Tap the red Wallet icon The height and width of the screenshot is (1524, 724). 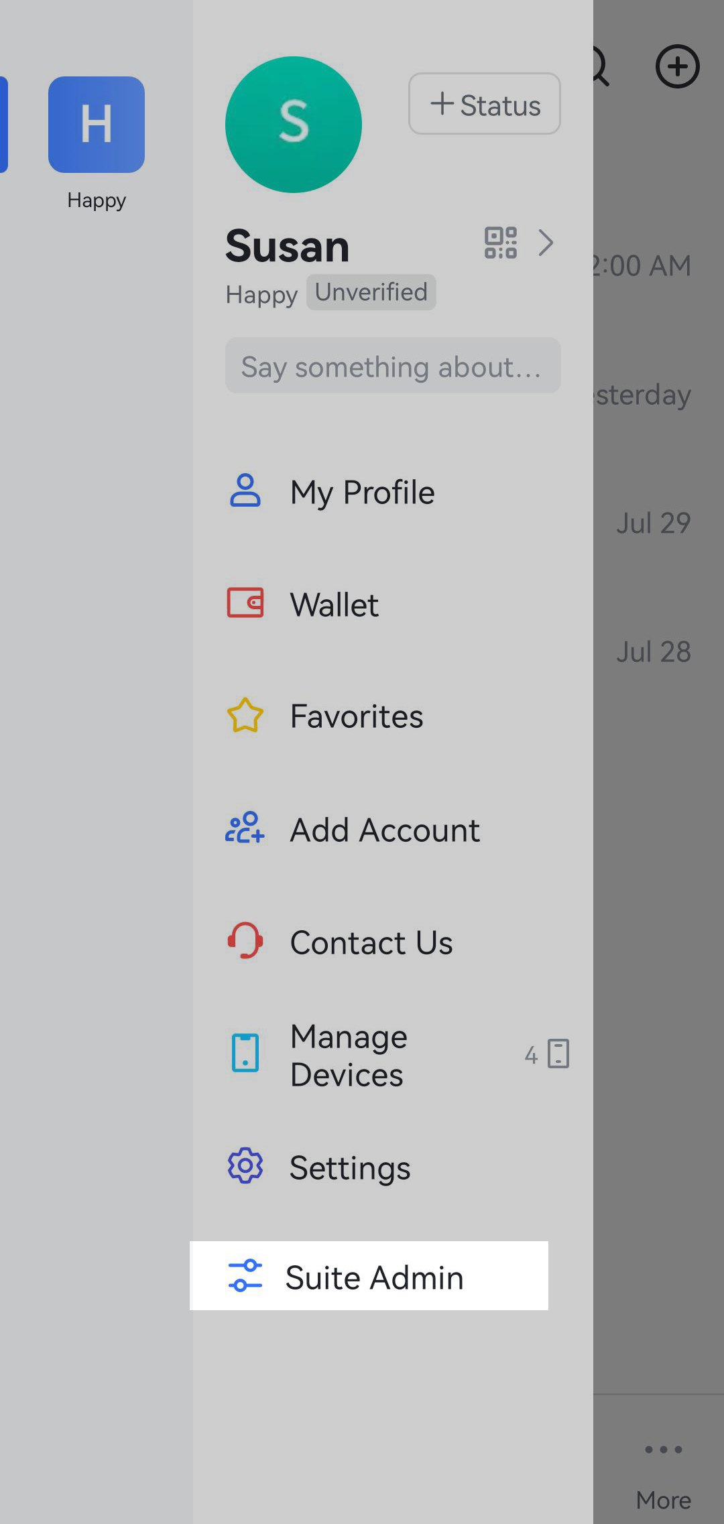click(x=245, y=602)
